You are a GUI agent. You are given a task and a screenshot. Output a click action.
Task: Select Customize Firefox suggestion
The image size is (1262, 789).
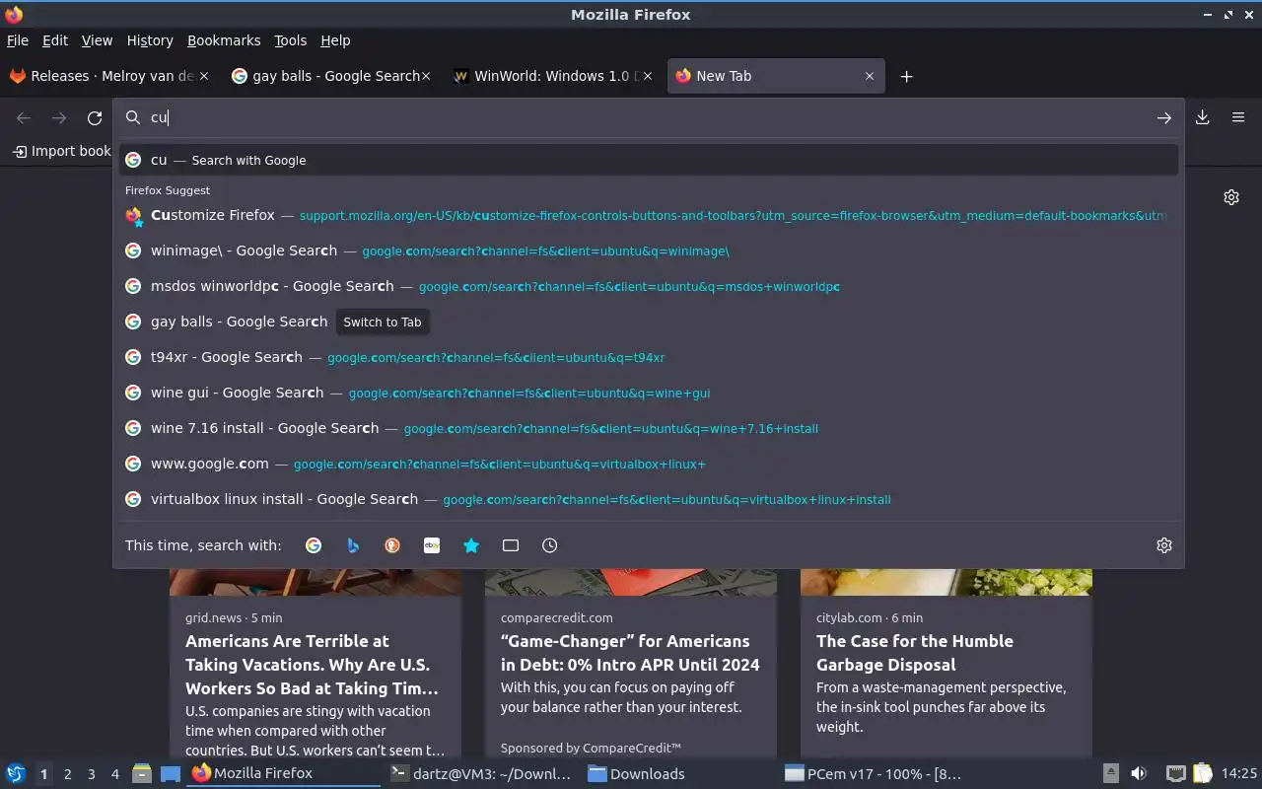(649, 215)
